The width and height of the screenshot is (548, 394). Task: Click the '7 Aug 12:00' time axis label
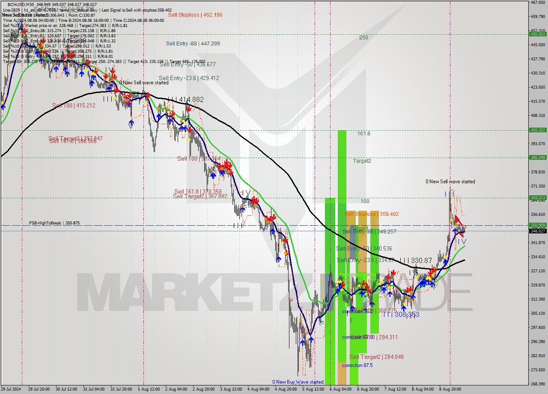(396, 389)
